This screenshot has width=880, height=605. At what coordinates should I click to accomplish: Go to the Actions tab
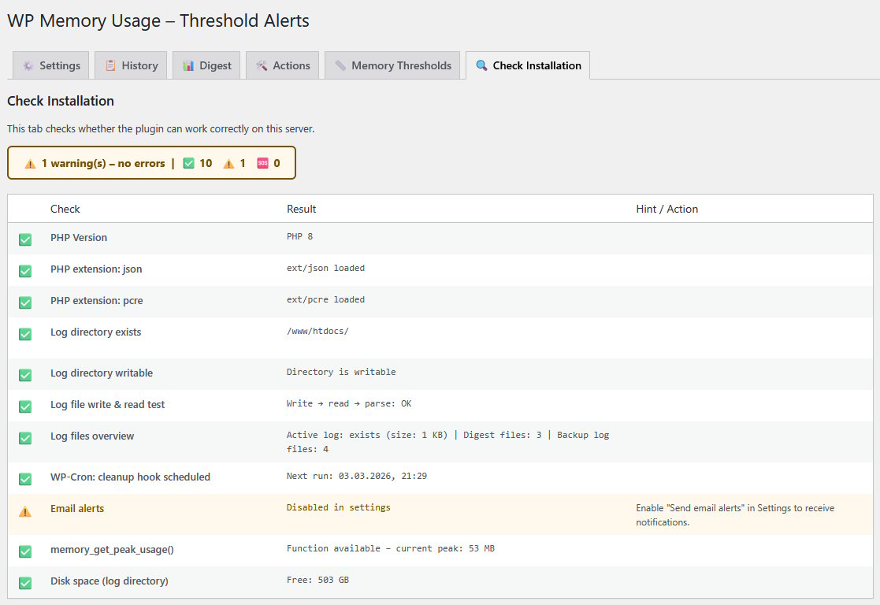282,65
